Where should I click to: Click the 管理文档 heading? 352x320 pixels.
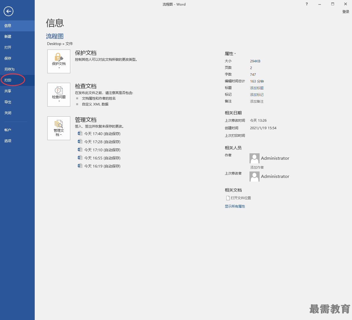pyautogui.click(x=86, y=120)
